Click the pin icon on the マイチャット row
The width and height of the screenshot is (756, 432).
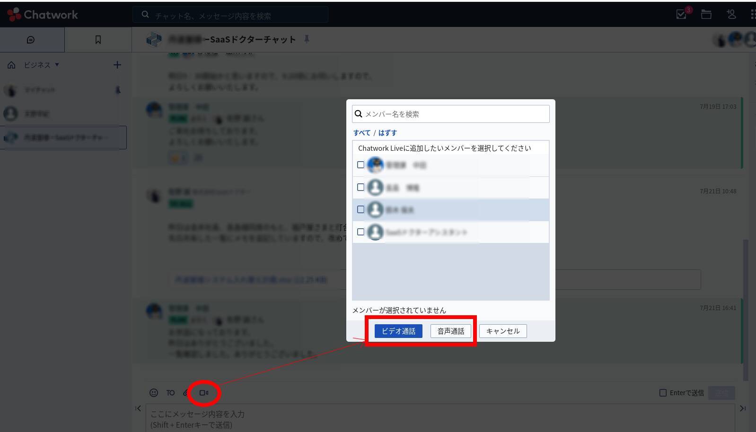click(118, 90)
